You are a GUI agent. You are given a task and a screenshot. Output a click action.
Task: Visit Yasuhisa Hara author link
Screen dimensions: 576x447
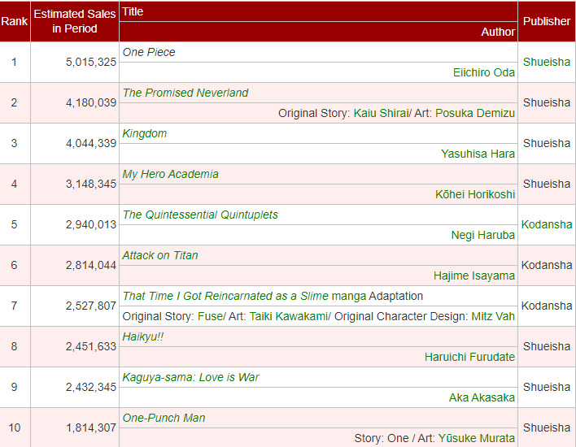pos(478,154)
